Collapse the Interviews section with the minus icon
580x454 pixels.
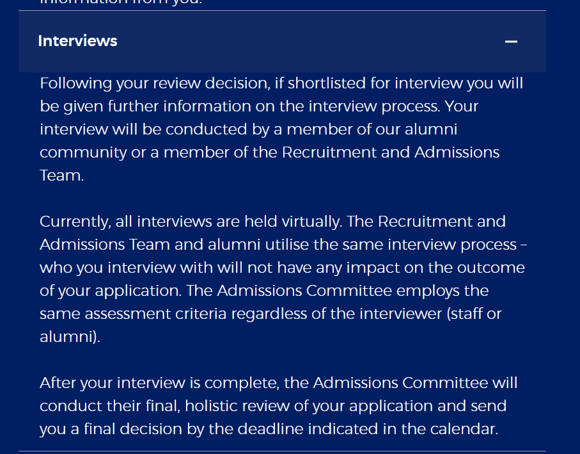point(511,42)
